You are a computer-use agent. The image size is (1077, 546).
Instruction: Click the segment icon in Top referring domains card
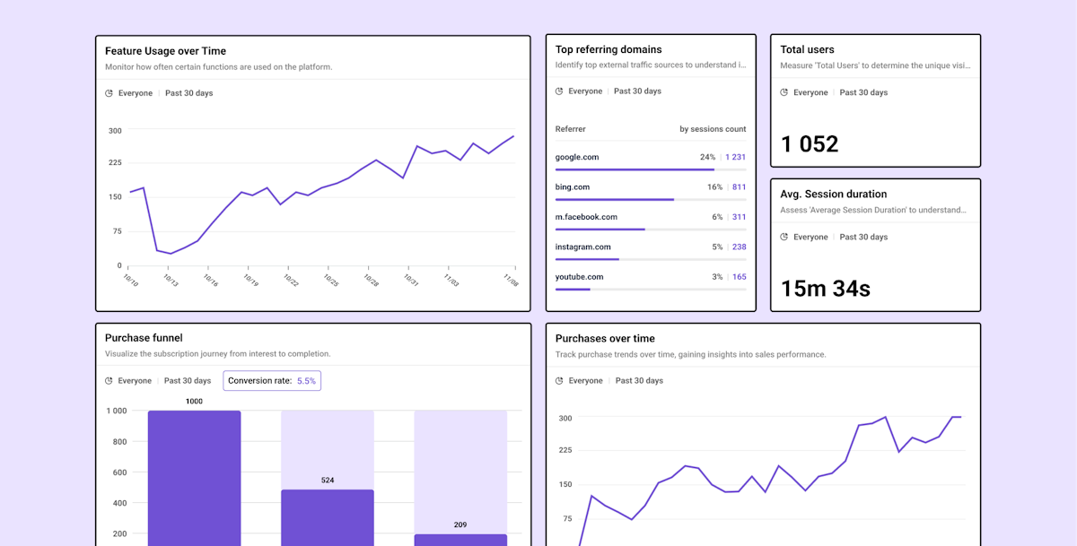click(560, 91)
